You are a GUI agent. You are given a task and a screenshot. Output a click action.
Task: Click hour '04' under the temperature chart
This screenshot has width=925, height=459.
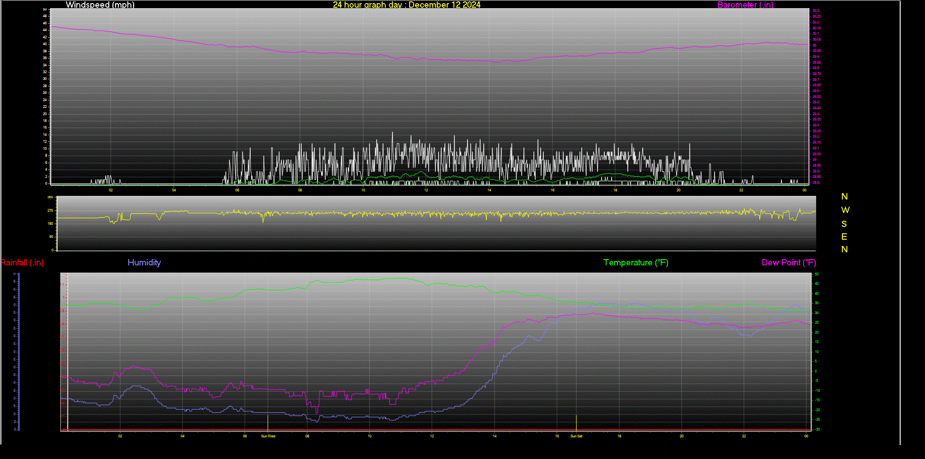click(182, 436)
